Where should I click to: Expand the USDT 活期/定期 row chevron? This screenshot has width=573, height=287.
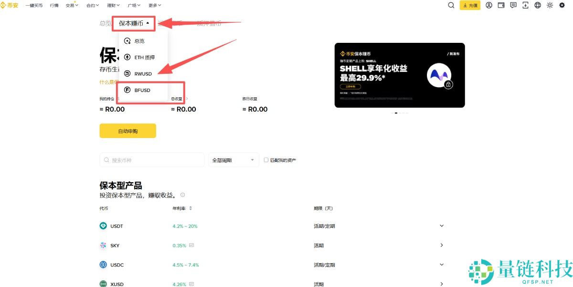click(x=442, y=226)
